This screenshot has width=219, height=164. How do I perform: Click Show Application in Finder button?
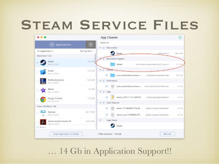click(66, 134)
